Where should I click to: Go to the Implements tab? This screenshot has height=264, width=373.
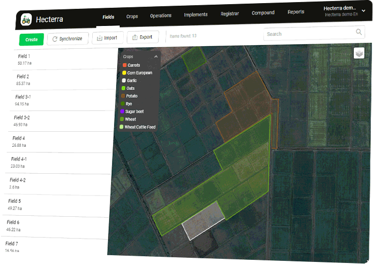196,15
